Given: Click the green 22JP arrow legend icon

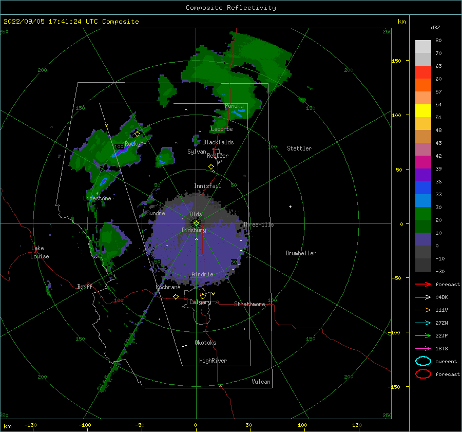Looking at the screenshot, I should 423,335.
